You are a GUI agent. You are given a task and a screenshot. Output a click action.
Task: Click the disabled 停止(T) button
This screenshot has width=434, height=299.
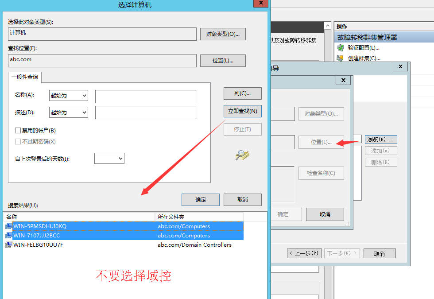pos(243,129)
